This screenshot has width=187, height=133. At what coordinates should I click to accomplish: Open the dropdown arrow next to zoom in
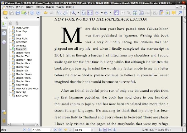pos(111,13)
